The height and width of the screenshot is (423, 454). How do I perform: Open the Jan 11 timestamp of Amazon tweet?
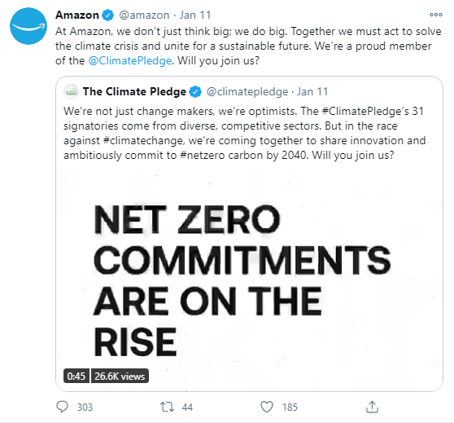click(195, 15)
